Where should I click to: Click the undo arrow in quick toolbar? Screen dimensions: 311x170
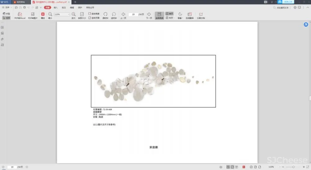29,7
